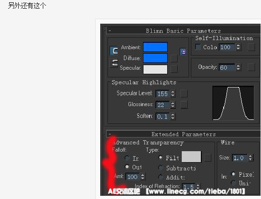Click the 'Self-Illumination' group label
Screen dimensions: 261x199
click(224, 38)
